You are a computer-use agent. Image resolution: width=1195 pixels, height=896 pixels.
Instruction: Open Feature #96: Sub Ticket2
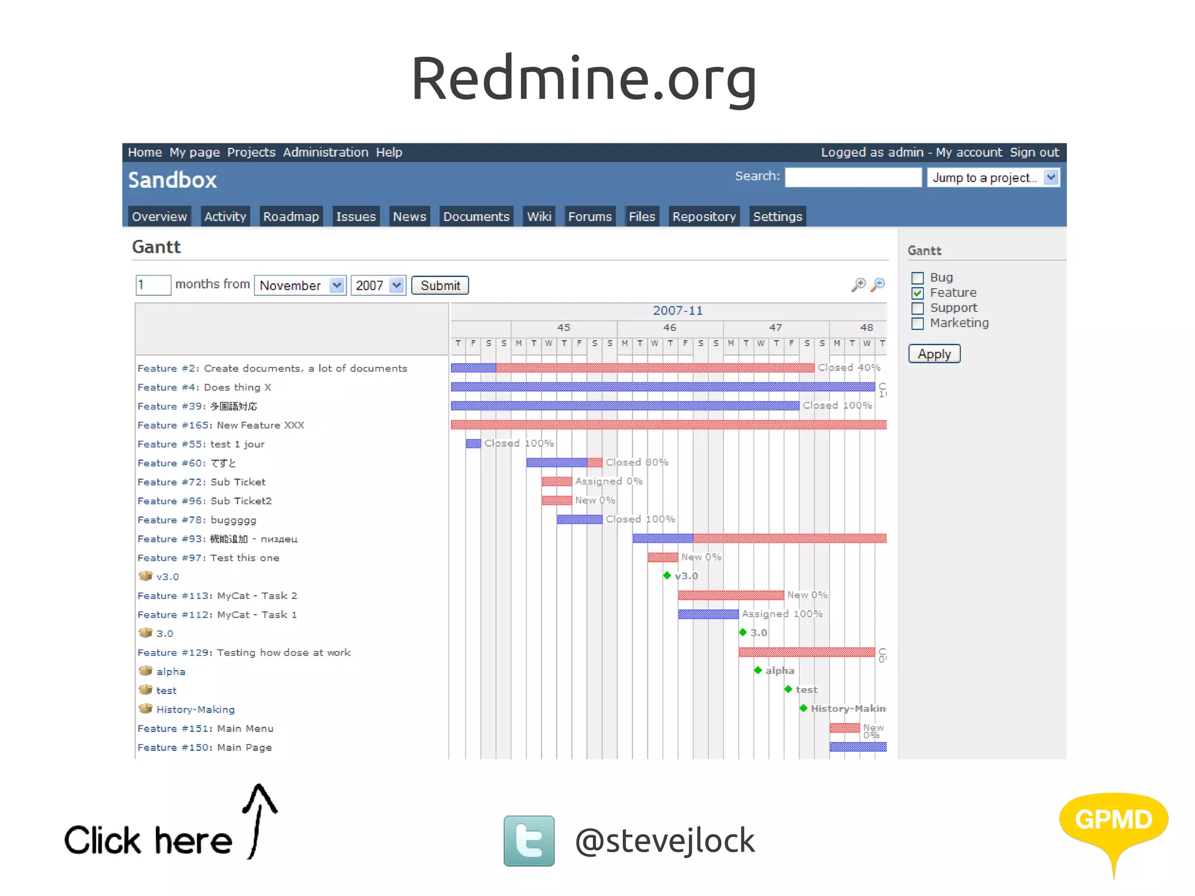204,501
